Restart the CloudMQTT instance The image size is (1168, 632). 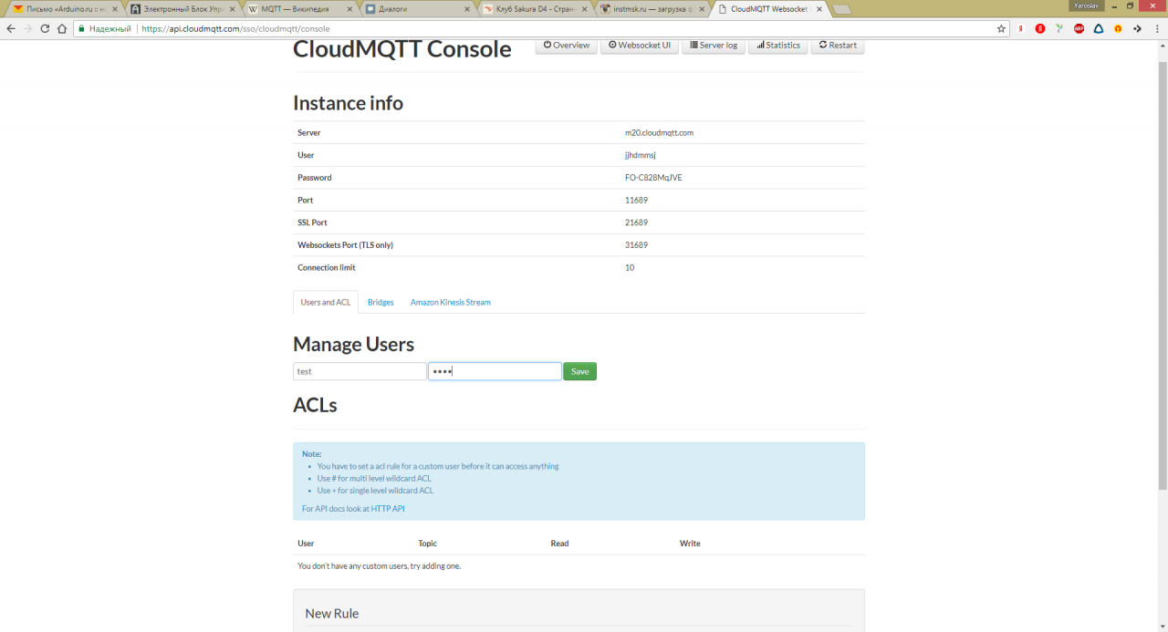[x=838, y=45]
